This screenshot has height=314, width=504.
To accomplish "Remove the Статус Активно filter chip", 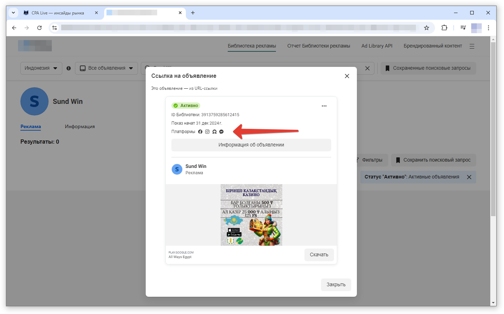I will click(469, 177).
